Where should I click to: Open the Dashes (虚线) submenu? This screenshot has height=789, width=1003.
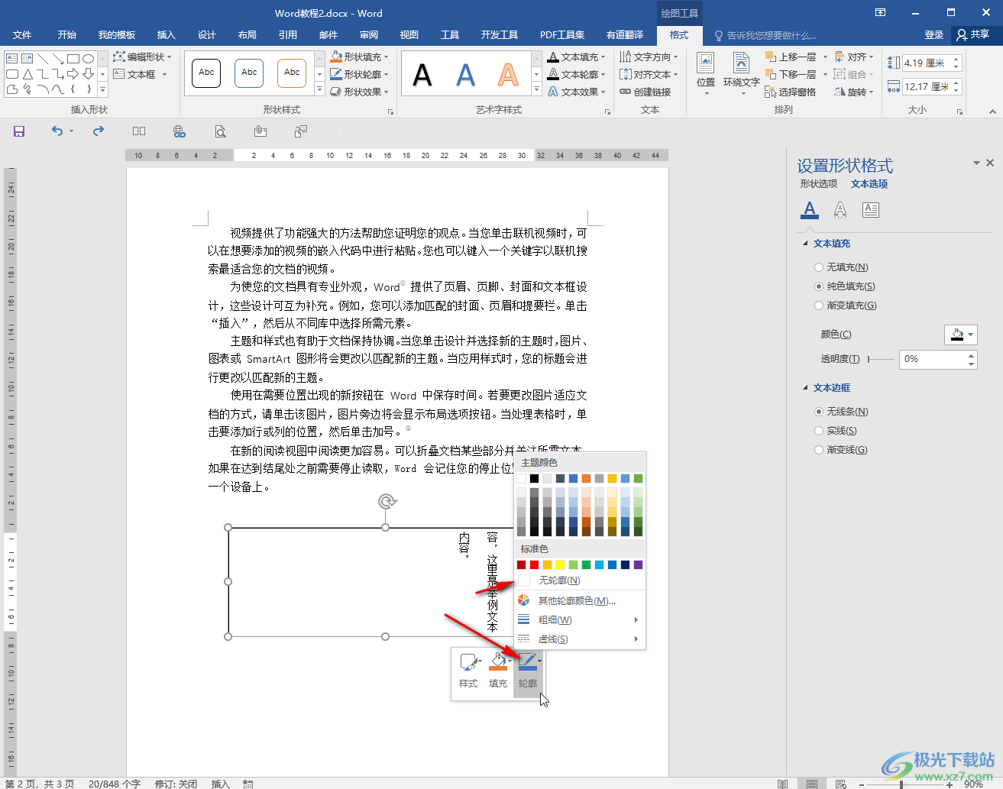[579, 639]
